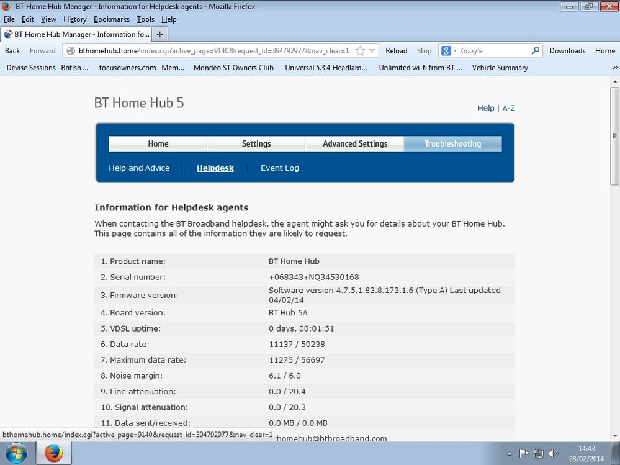620x465 pixels.
Task: Open the History menu
Action: point(74,19)
